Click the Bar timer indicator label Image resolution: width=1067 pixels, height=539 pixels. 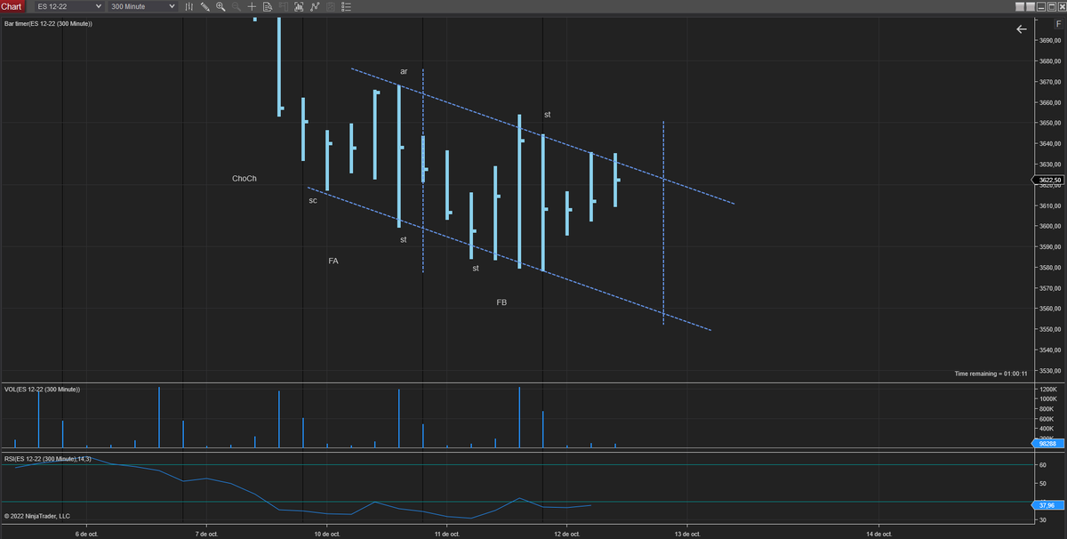[47, 23]
